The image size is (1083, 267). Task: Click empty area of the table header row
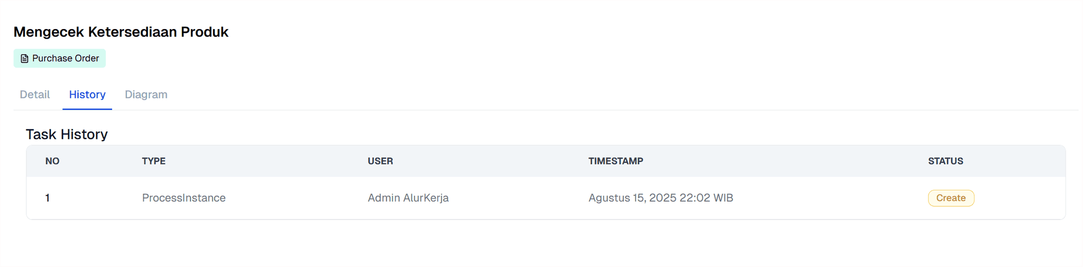(783, 161)
